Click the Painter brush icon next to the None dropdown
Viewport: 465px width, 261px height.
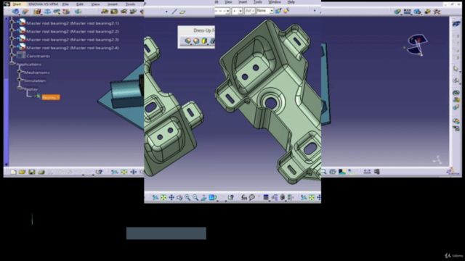(278, 11)
